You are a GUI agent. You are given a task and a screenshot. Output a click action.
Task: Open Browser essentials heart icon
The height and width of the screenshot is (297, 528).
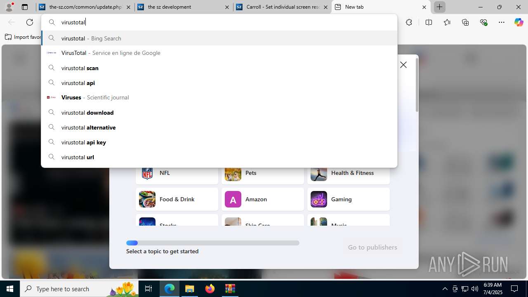483,22
